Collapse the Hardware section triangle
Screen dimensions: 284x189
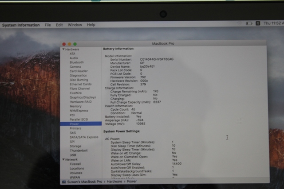pyautogui.click(x=63, y=49)
